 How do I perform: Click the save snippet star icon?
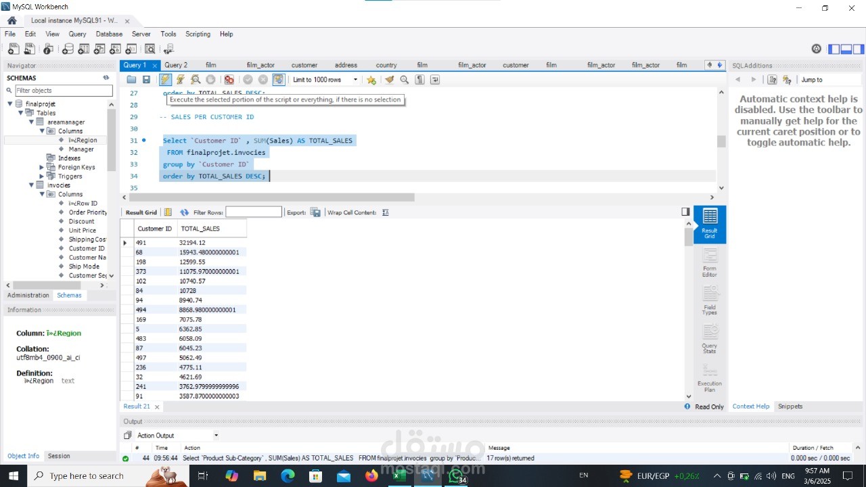(x=371, y=80)
